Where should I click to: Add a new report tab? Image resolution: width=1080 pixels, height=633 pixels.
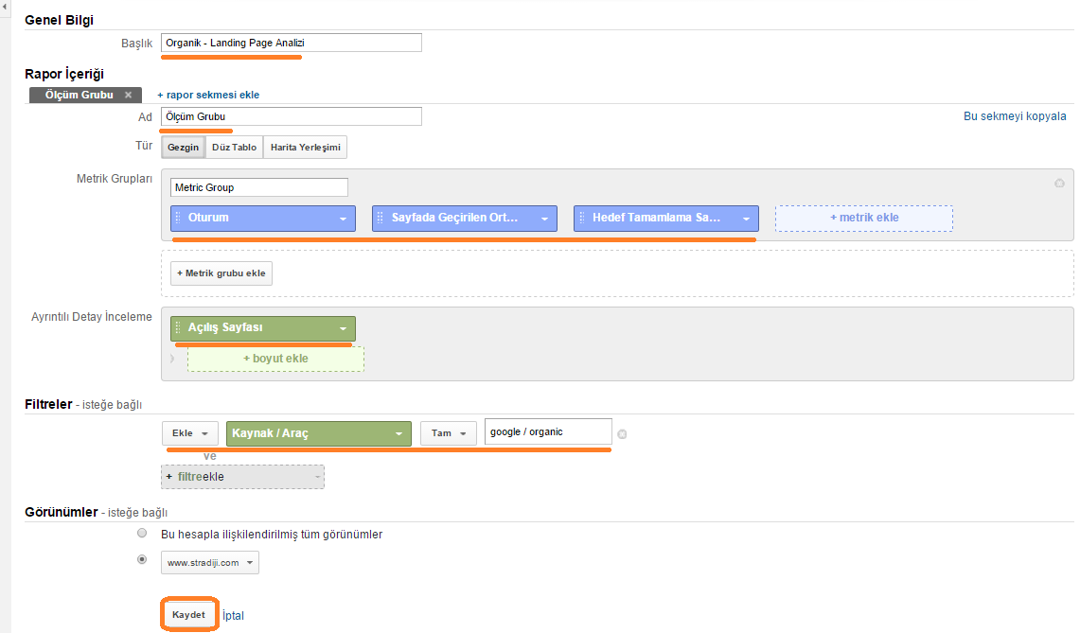click(208, 96)
